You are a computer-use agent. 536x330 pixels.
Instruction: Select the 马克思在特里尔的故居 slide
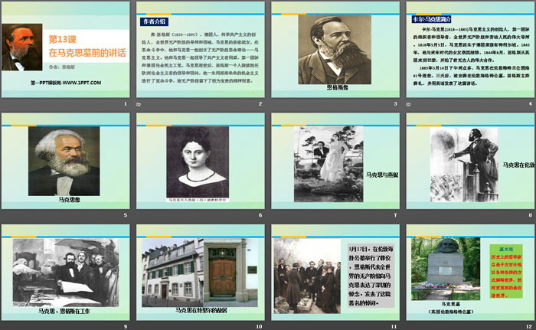tap(201, 273)
